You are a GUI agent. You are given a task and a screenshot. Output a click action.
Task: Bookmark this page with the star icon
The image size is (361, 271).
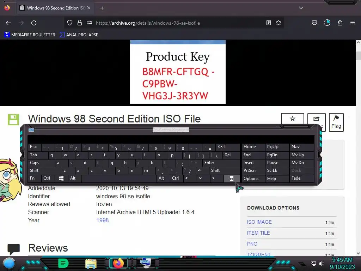click(x=279, y=23)
